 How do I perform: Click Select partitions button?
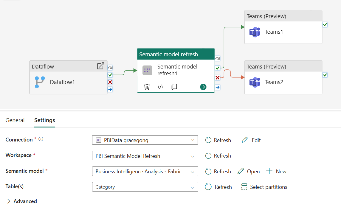tap(264, 187)
